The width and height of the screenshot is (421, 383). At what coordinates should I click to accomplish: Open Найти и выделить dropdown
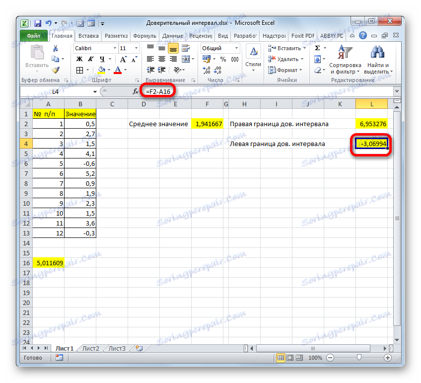click(x=378, y=59)
